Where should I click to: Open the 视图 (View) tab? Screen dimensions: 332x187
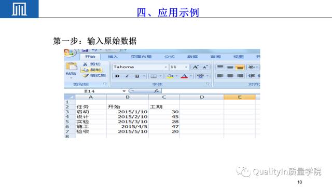pos(239,57)
